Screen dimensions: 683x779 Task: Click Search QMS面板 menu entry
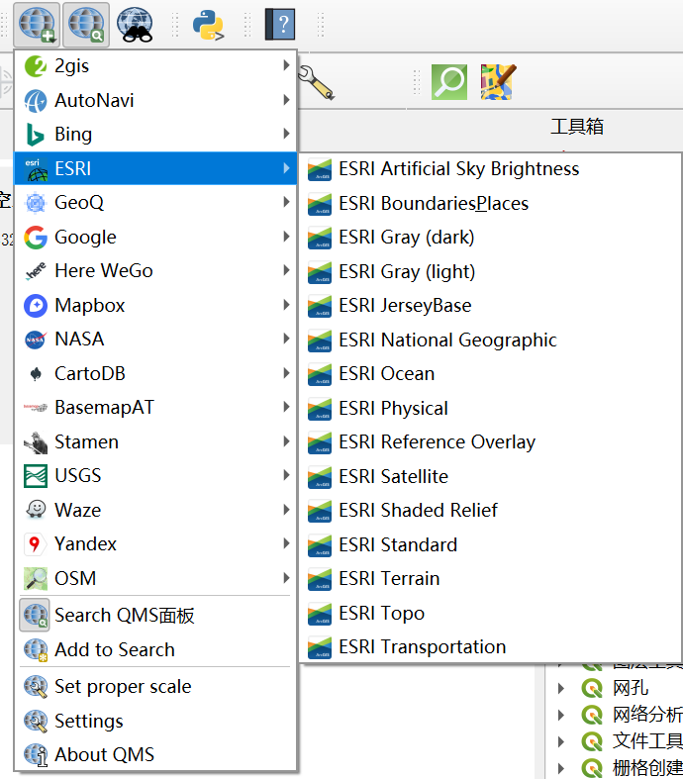[156, 615]
